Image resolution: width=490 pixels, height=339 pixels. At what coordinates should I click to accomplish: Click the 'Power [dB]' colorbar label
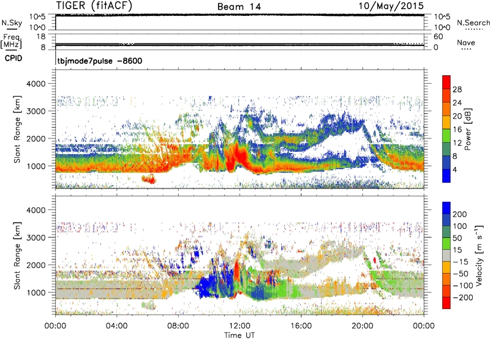(x=467, y=129)
